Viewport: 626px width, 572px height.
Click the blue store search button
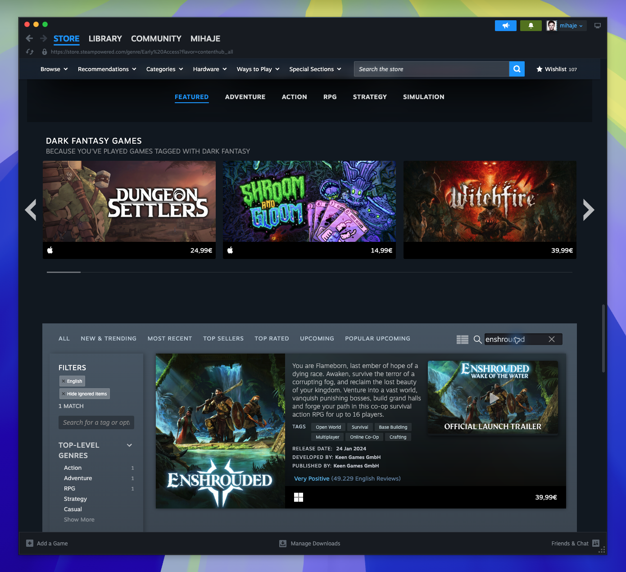tap(517, 69)
